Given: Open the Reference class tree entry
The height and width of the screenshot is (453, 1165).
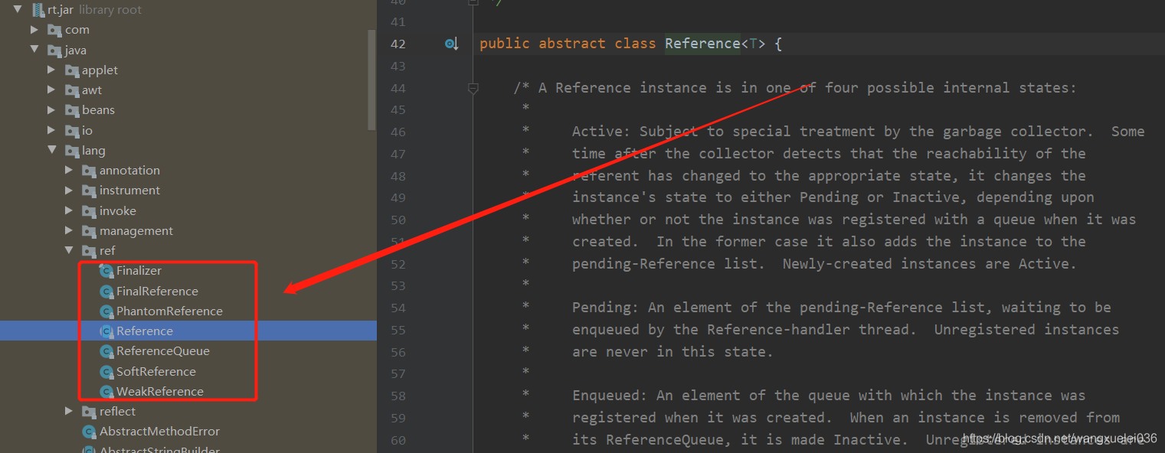Looking at the screenshot, I should [x=144, y=331].
